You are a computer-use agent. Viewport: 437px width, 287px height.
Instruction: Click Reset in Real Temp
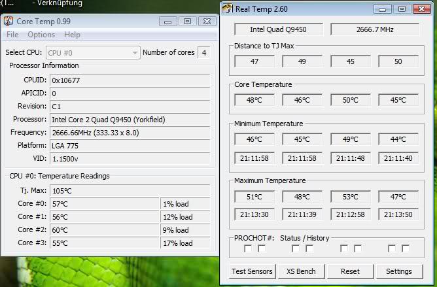point(350,271)
